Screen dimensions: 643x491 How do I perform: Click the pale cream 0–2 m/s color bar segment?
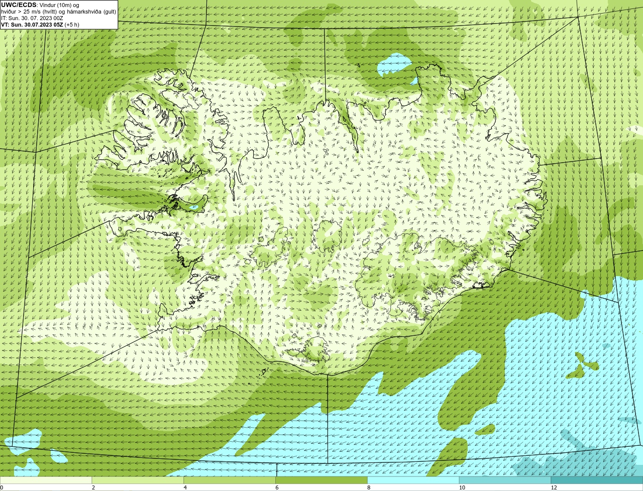[46, 480]
